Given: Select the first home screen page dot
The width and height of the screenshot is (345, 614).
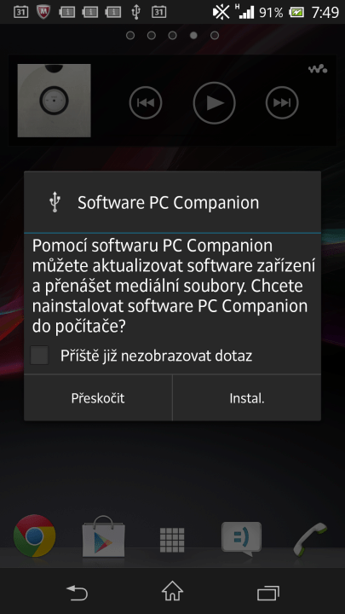Looking at the screenshot, I should tap(130, 35).
